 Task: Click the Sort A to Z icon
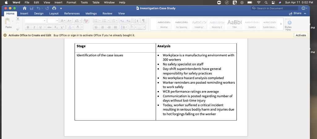(x=136, y=21)
